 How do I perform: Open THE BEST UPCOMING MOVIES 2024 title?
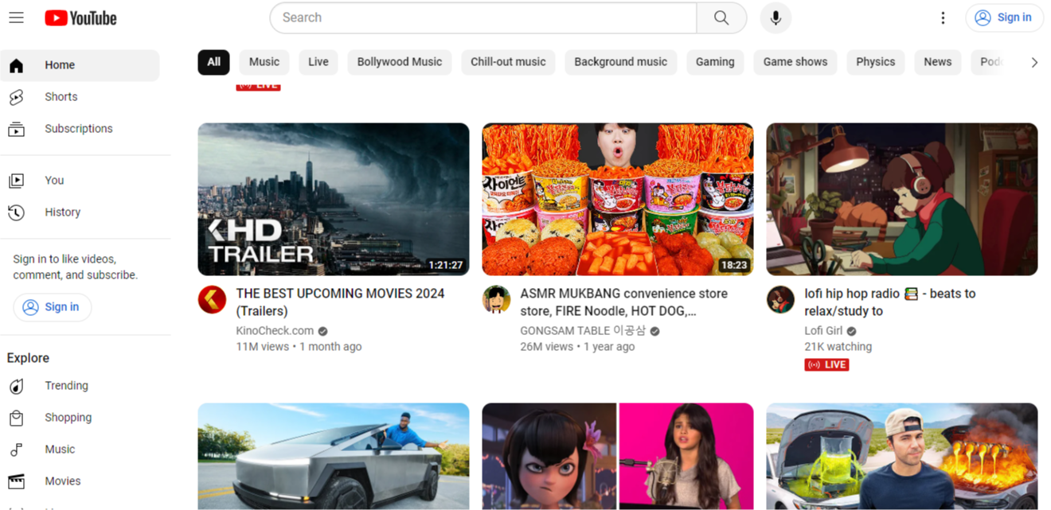[x=340, y=302]
